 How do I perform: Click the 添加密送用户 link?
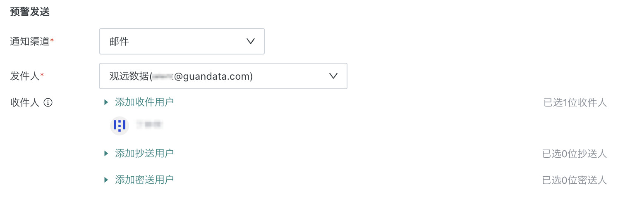144,180
